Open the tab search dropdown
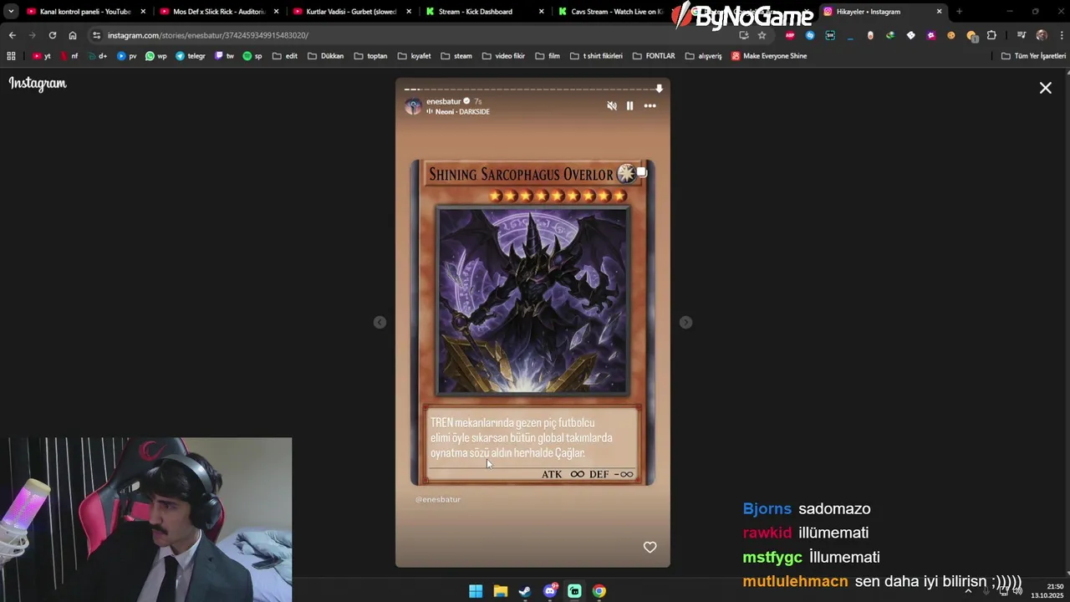Viewport: 1070px width, 602px height. click(x=11, y=12)
